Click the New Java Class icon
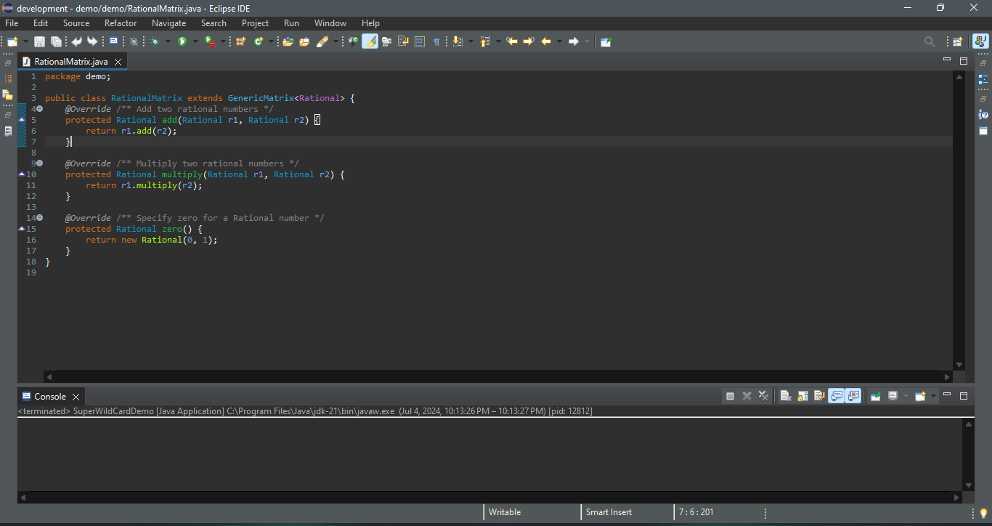 [258, 42]
